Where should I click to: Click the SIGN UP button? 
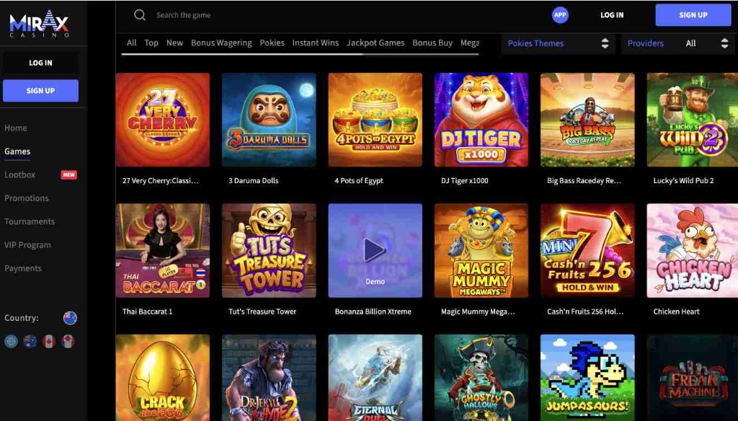pos(693,14)
